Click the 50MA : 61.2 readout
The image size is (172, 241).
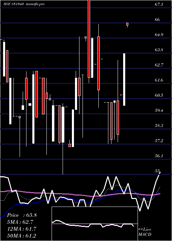(22, 235)
